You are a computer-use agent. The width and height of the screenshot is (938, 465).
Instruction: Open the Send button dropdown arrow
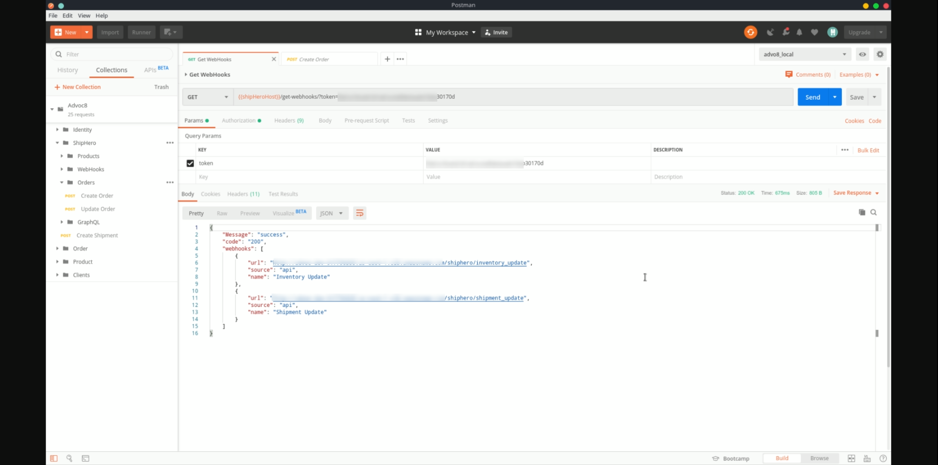click(834, 97)
